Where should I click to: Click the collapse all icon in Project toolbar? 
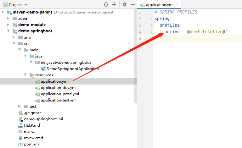click(114, 5)
